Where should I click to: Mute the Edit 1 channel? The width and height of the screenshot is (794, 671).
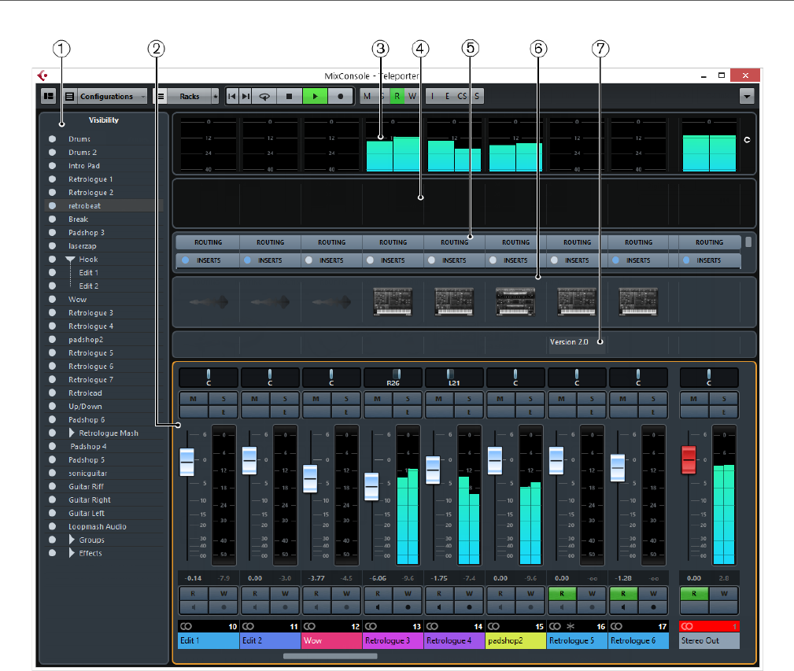point(193,399)
